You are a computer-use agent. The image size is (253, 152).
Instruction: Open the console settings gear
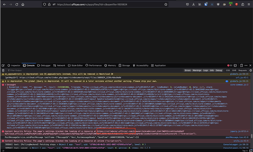point(250,70)
